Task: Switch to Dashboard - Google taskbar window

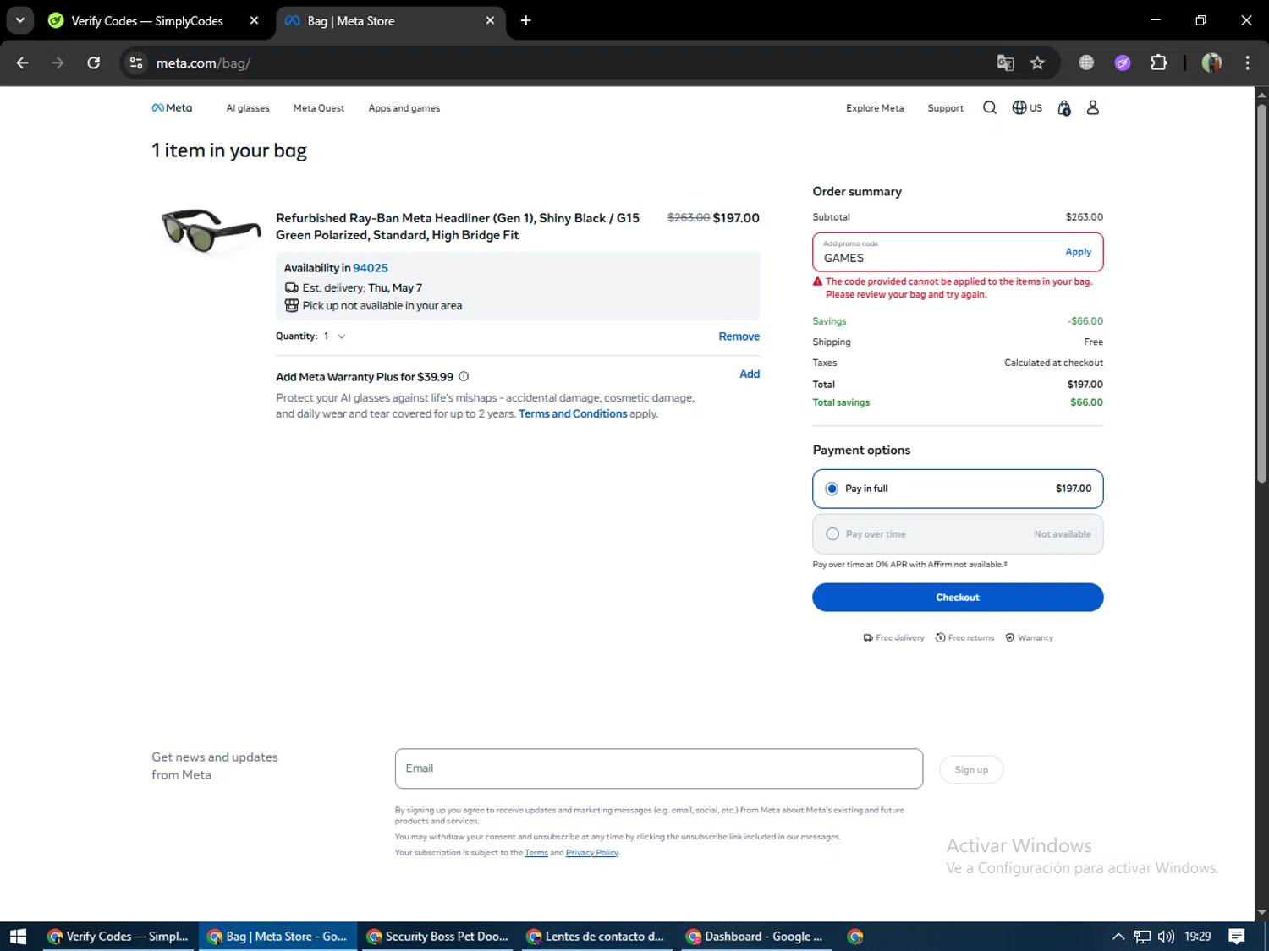Action: (x=755, y=937)
